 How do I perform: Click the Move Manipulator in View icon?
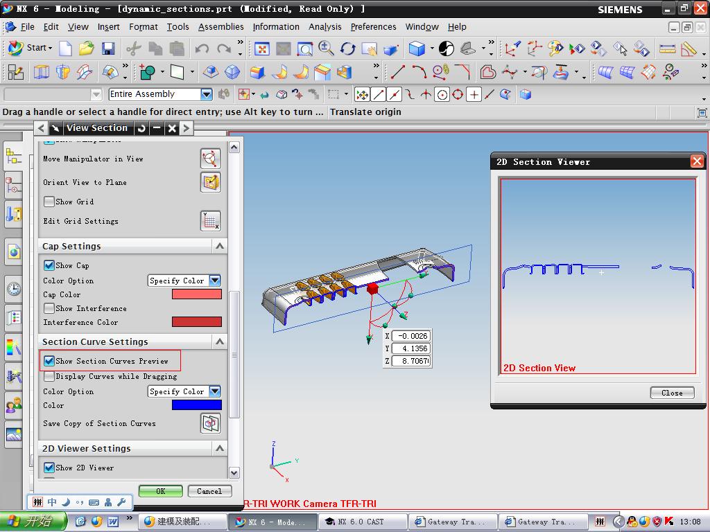coord(210,159)
